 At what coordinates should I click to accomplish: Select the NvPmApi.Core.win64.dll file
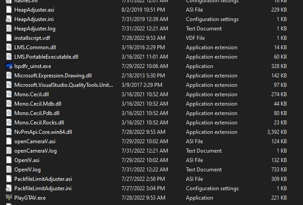pos(43,132)
